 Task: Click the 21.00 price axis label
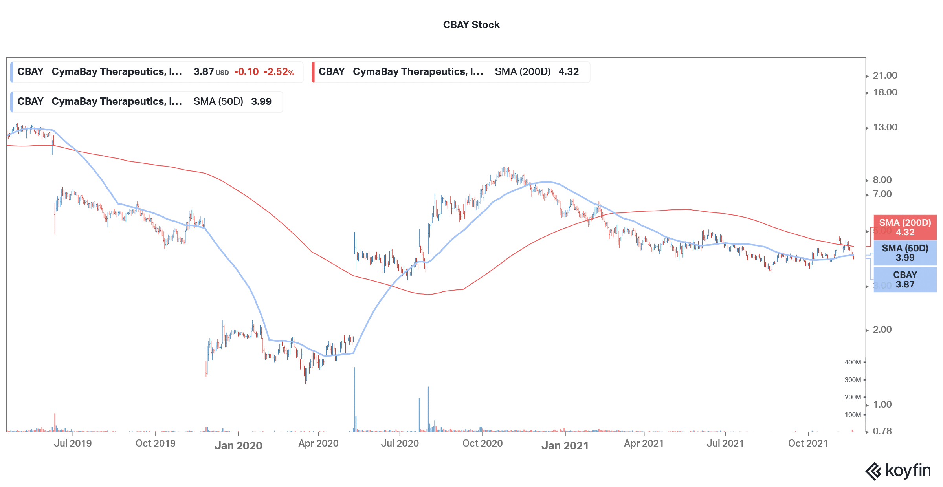pos(885,75)
